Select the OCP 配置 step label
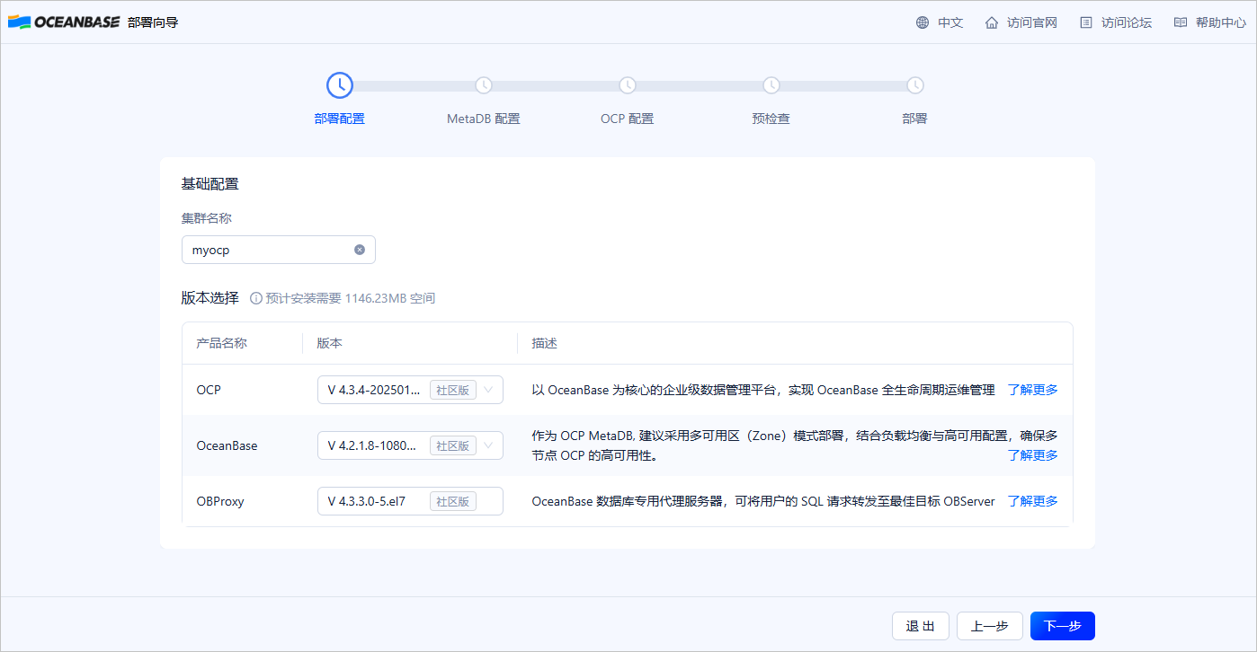This screenshot has height=652, width=1257. click(x=628, y=119)
